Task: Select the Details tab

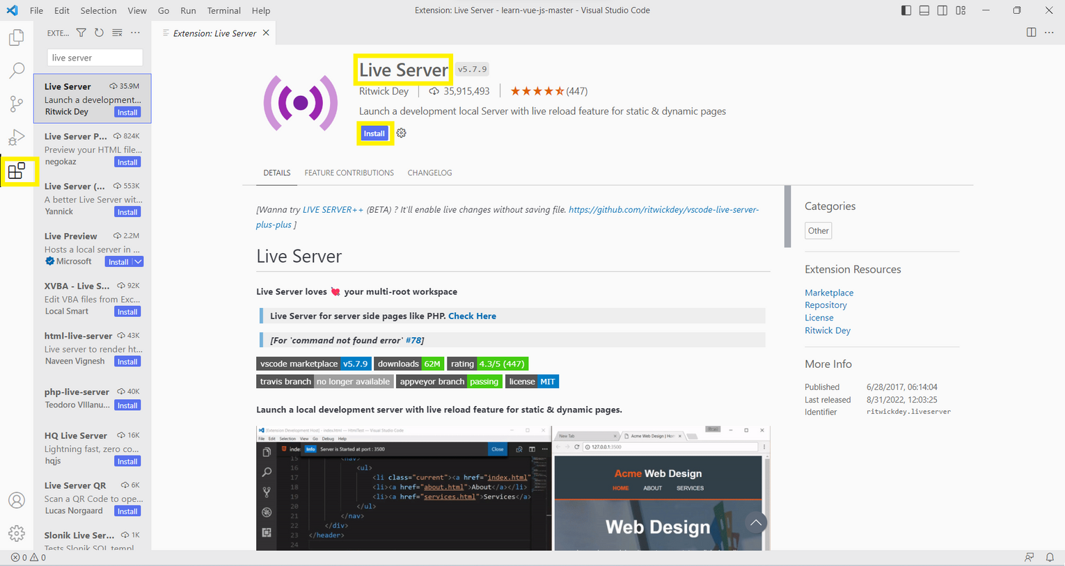Action: point(277,172)
